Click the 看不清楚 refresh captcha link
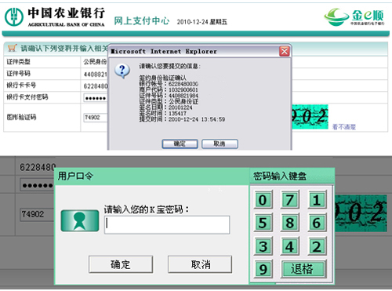Screen dimensions: 392x291 (344, 127)
